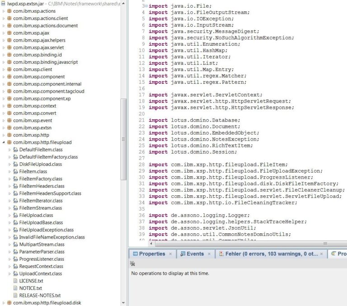Click the Fehler tab warning icon
The height and width of the screenshot is (306, 347).
pos(221,254)
